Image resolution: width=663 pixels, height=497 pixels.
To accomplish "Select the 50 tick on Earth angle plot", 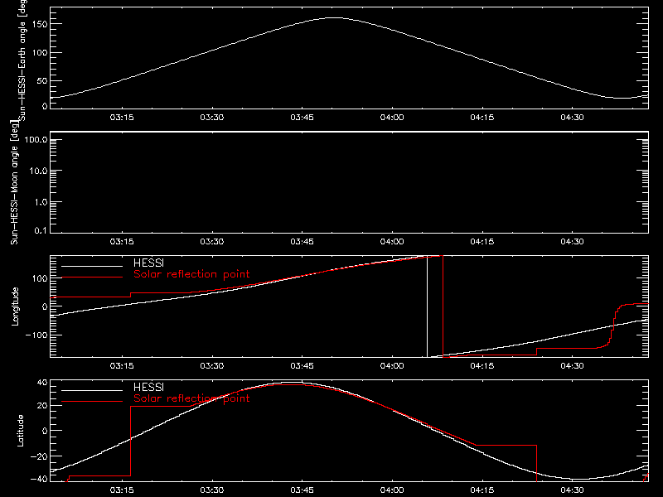I will pyautogui.click(x=42, y=80).
